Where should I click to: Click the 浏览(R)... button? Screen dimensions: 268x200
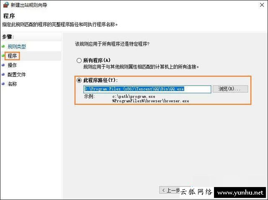click(230, 89)
